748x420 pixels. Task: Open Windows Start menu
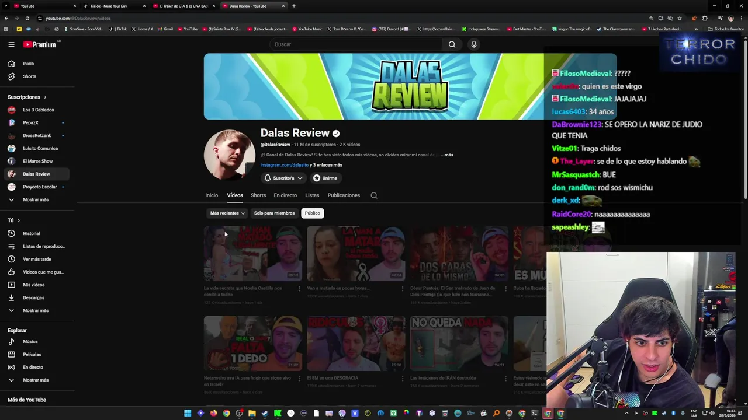coord(188,413)
